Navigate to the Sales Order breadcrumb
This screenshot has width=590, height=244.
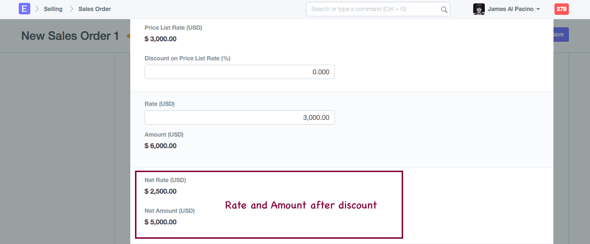point(95,9)
